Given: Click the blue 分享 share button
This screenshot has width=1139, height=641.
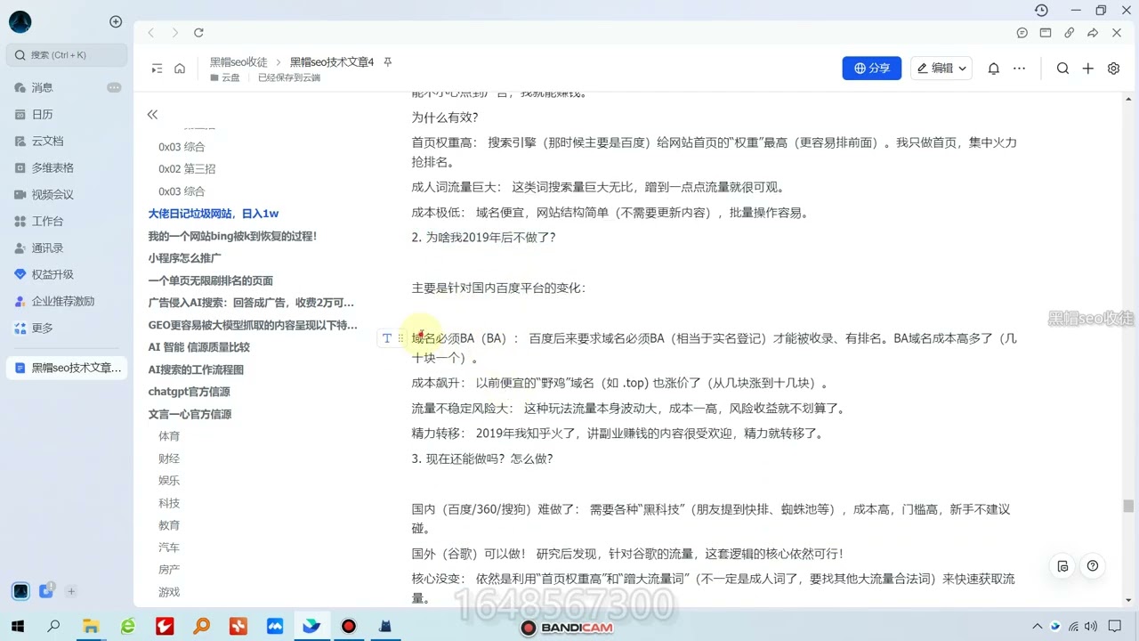Looking at the screenshot, I should pos(871,69).
